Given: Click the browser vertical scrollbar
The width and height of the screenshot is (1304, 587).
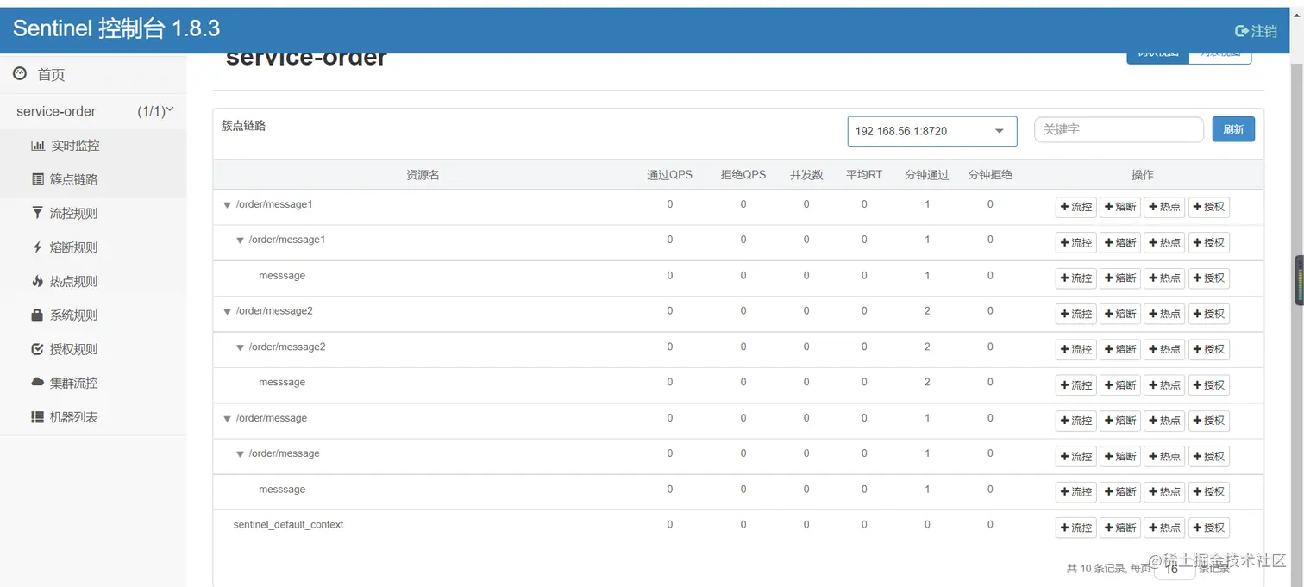Looking at the screenshot, I should 1299,319.
